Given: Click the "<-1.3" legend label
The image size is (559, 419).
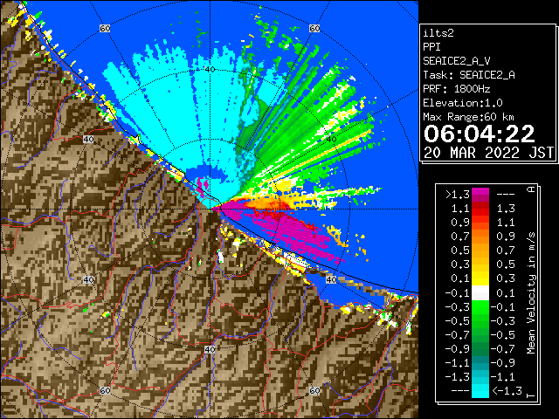Looking at the screenshot, I should click(507, 391).
